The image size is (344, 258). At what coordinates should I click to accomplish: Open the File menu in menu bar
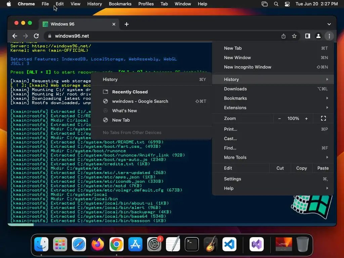(45, 4)
